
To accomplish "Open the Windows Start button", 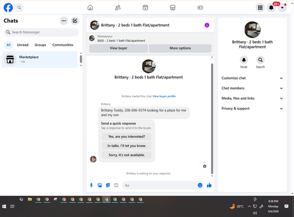I will 4,206.
